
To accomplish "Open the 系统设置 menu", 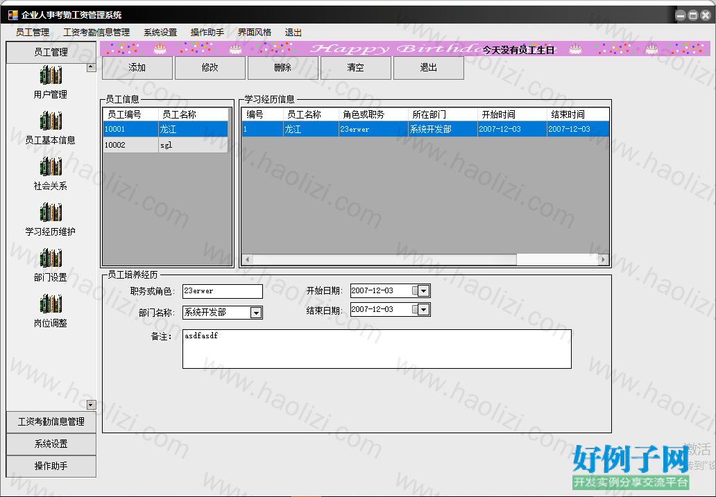I will coord(160,33).
